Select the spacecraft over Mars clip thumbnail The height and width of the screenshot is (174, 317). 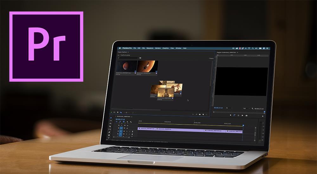click(x=148, y=66)
